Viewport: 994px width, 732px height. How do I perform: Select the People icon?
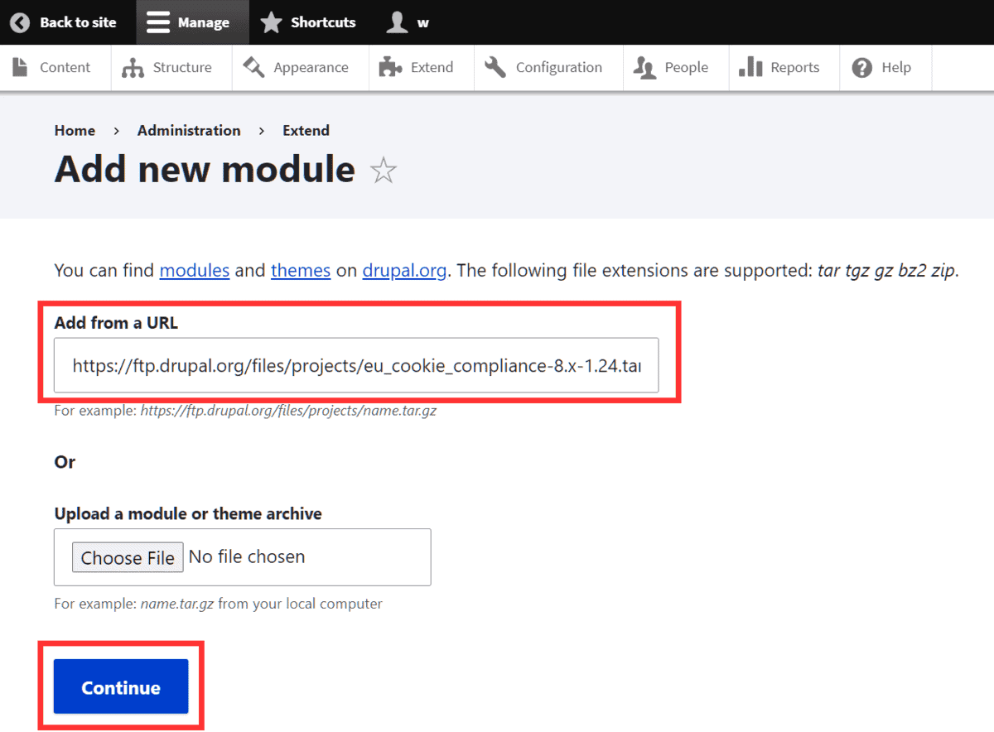pos(644,66)
